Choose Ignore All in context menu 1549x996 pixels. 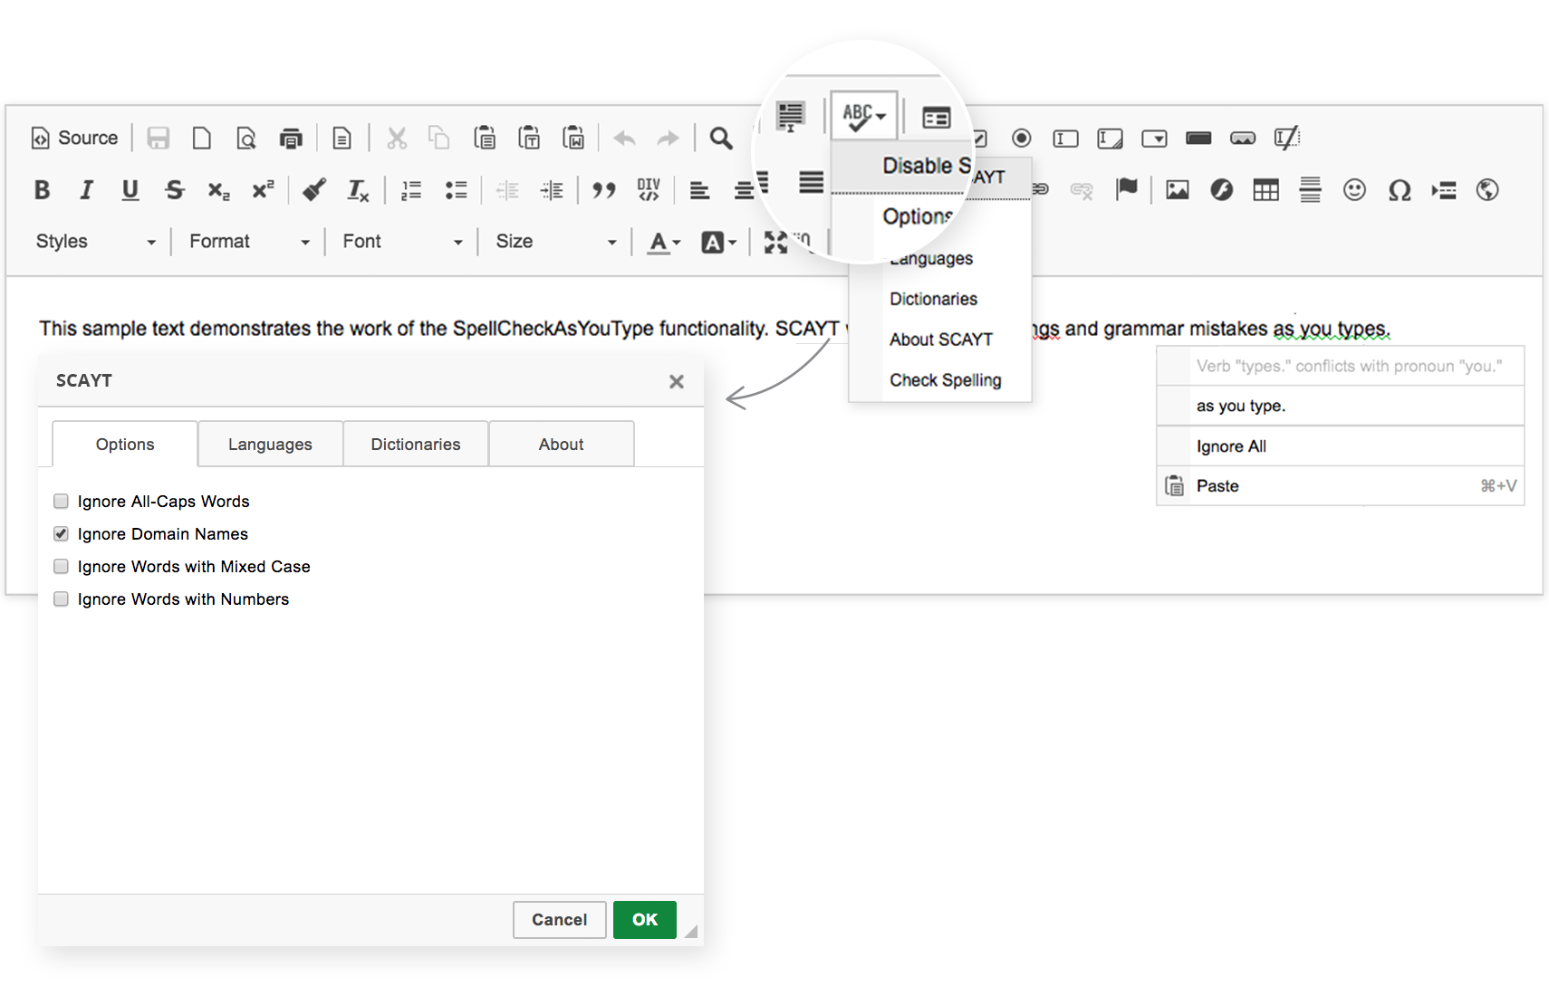tap(1341, 446)
